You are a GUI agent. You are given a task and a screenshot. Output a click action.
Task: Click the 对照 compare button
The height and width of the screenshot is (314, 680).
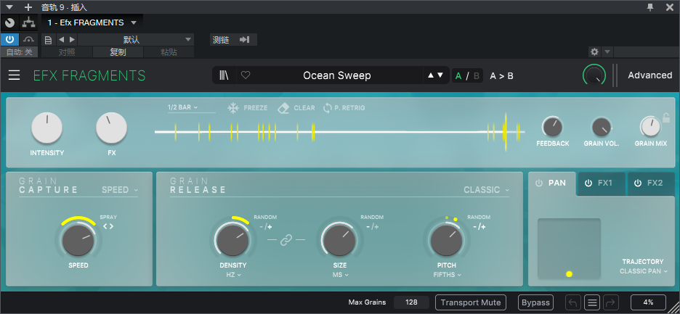66,52
